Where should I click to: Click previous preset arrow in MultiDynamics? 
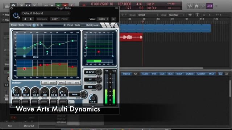pos(42,25)
